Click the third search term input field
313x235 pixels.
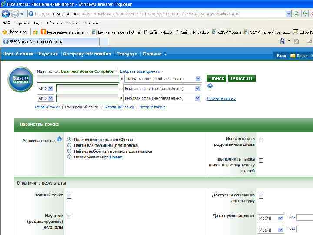[87, 98]
